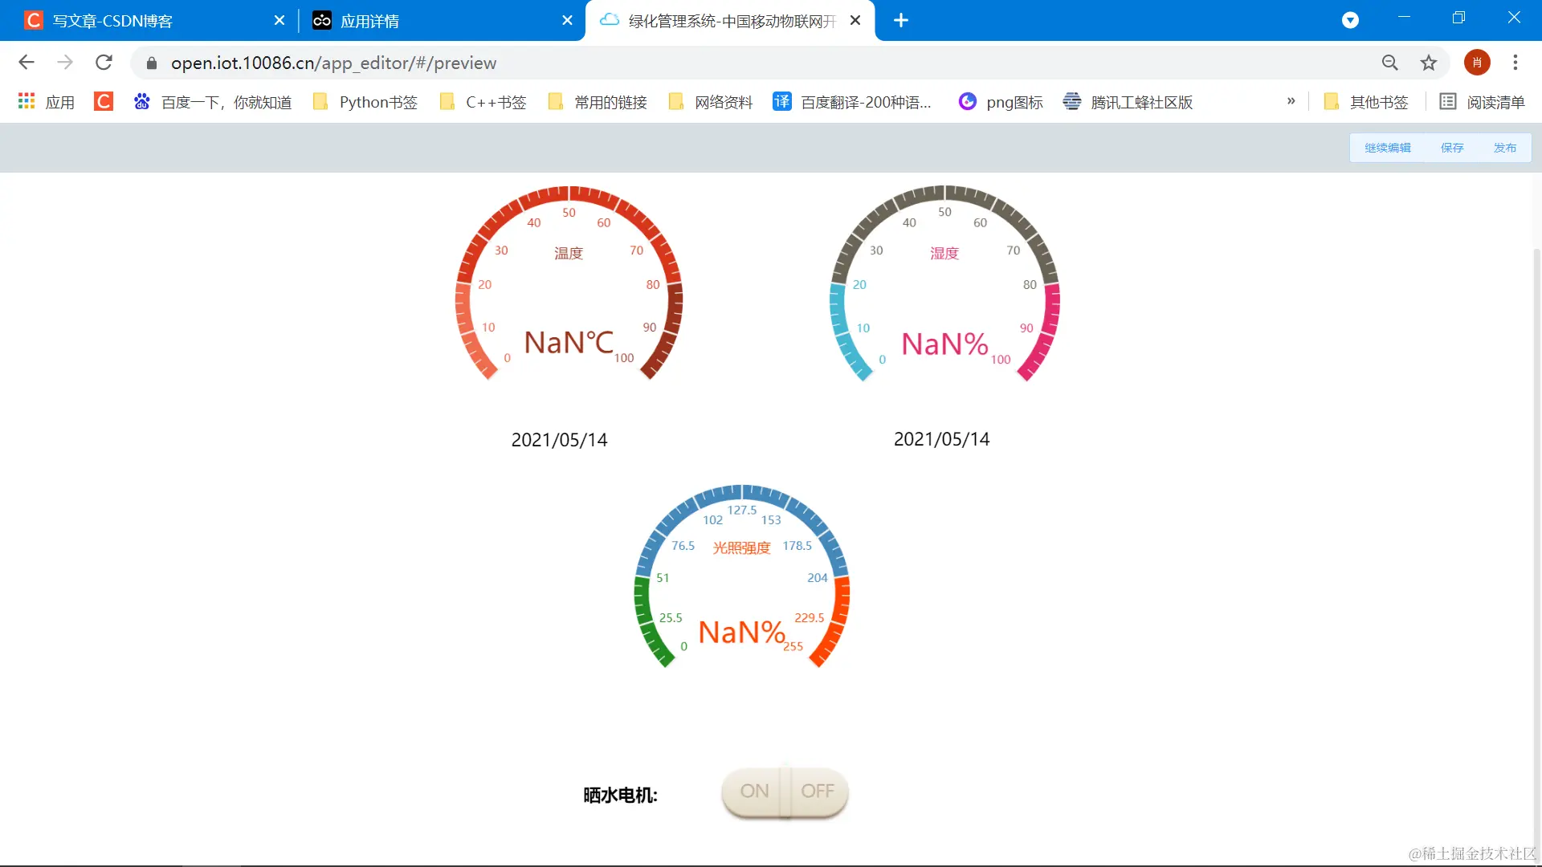Screen dimensions: 1542x867
Task: Switch the 晒水电机 toggle to OFF
Action: (818, 792)
